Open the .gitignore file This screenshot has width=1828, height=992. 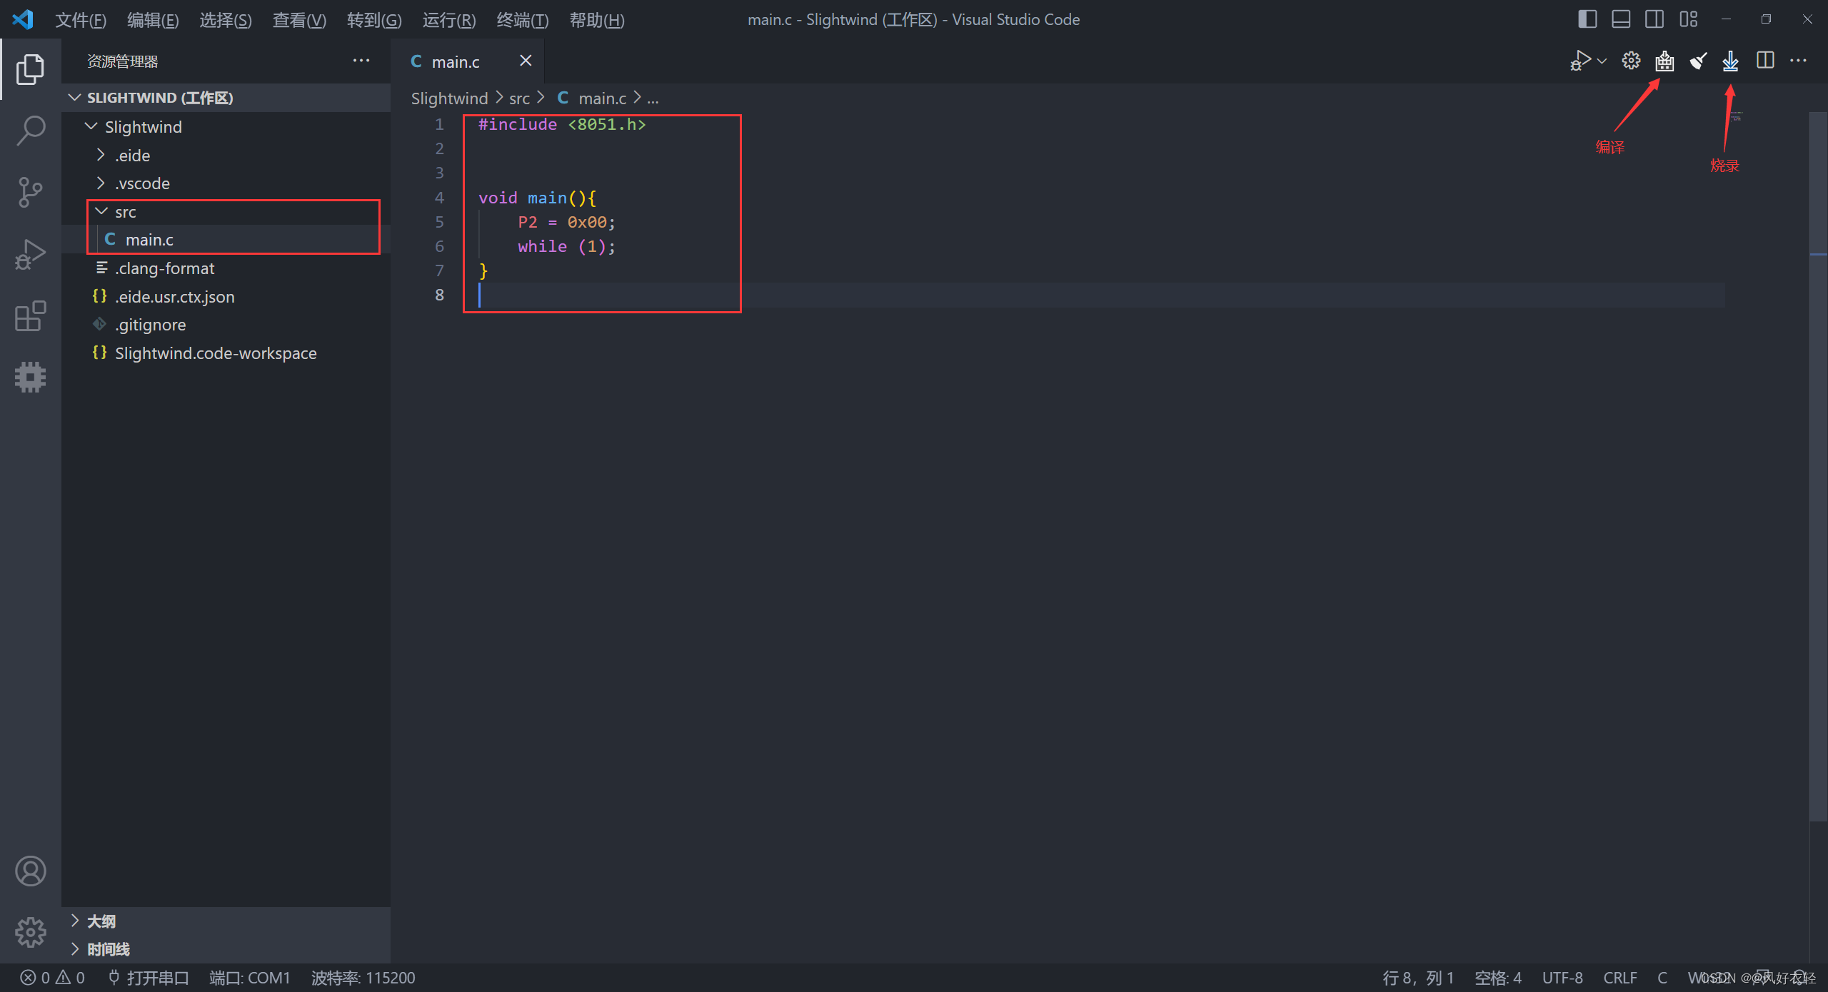click(226, 325)
